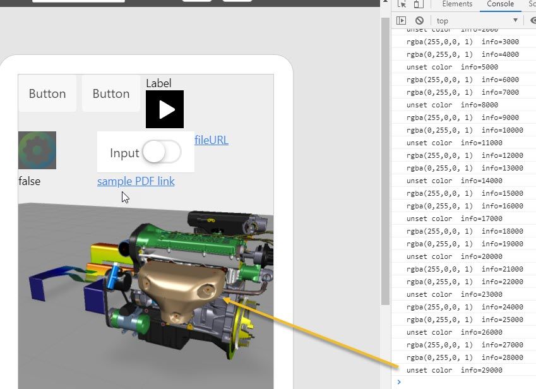Click the first Button
Screen dimensions: 536x389
[47, 93]
